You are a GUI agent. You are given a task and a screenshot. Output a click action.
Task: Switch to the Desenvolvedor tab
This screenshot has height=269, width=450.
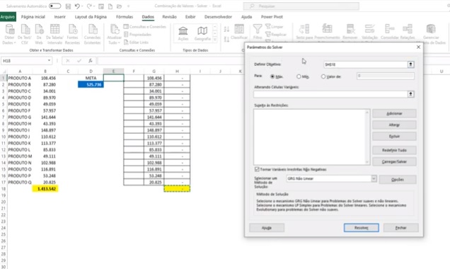pos(218,17)
